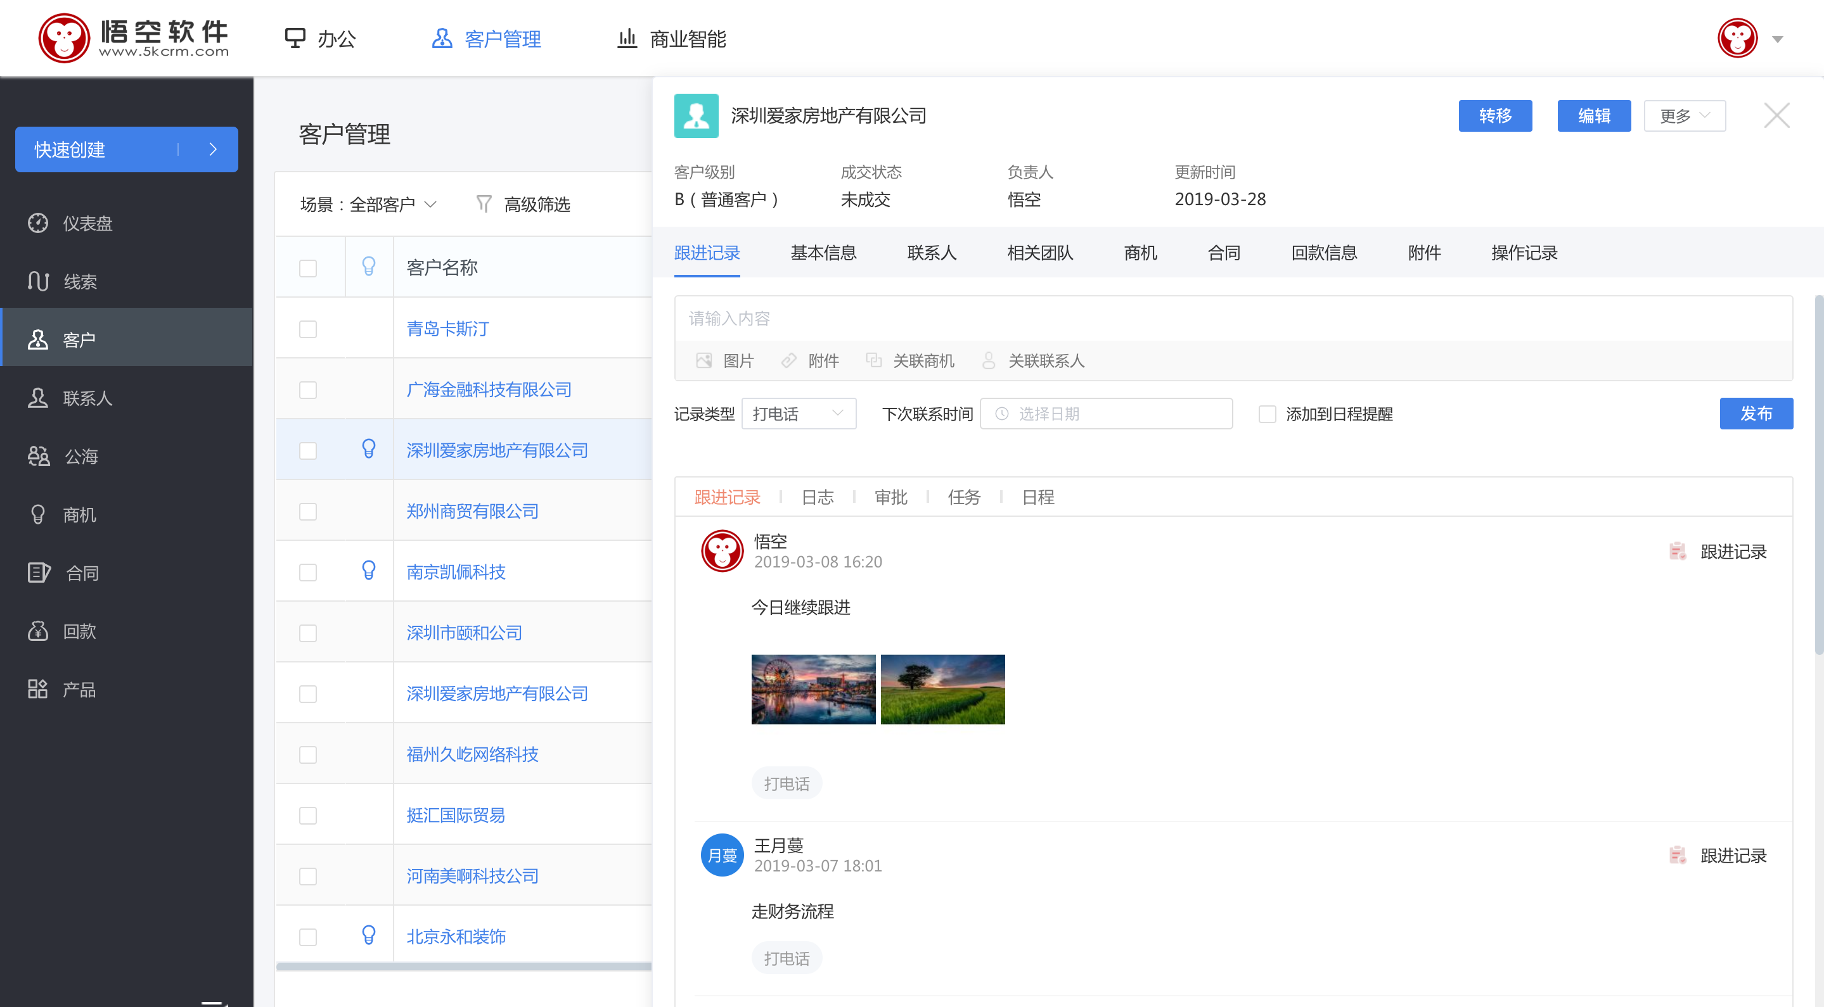Toggle the select-all checkbox in list header

pyautogui.click(x=307, y=267)
